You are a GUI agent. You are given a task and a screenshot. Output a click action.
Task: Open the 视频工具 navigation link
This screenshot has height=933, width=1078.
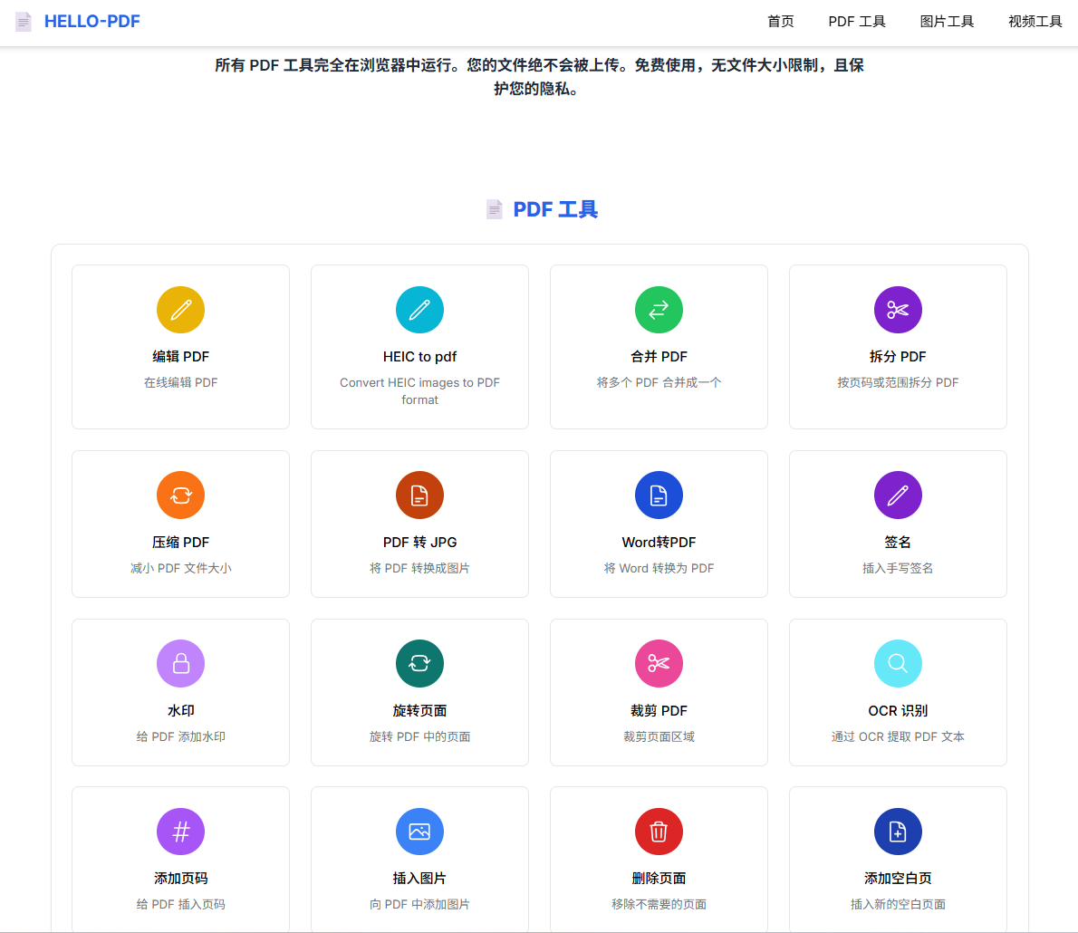point(1035,21)
